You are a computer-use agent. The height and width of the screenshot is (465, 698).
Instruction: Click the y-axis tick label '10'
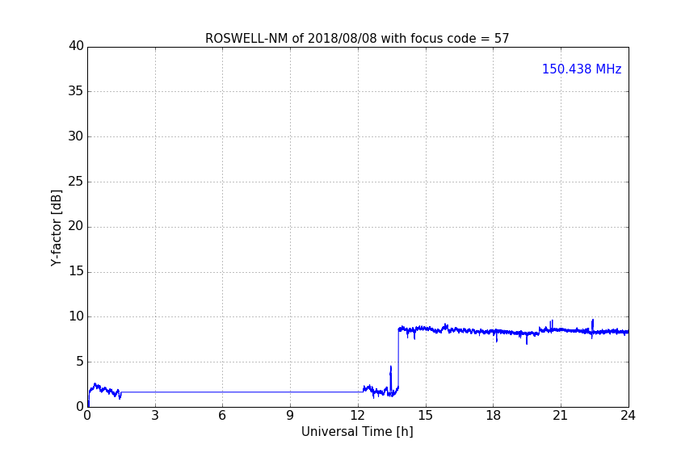(x=76, y=316)
